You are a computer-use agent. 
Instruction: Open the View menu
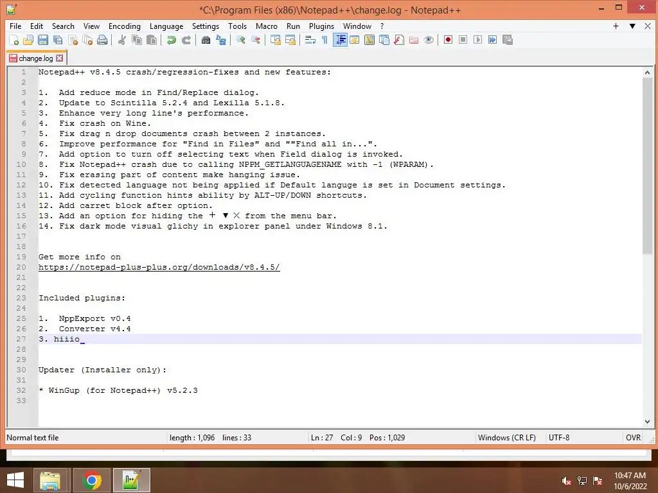point(91,26)
